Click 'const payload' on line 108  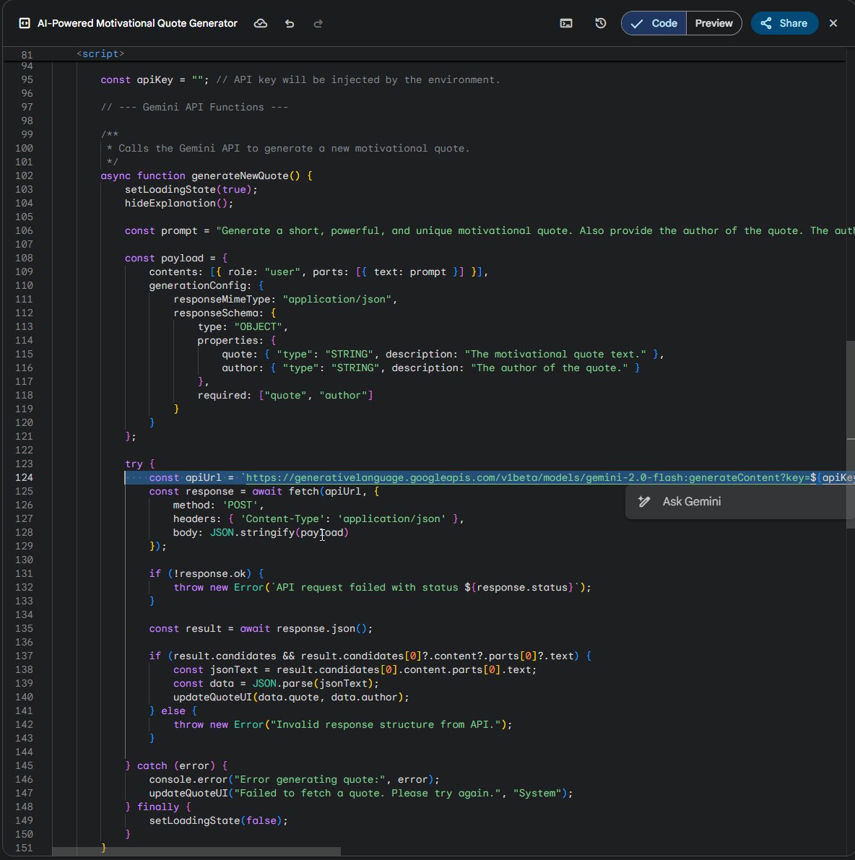click(164, 258)
